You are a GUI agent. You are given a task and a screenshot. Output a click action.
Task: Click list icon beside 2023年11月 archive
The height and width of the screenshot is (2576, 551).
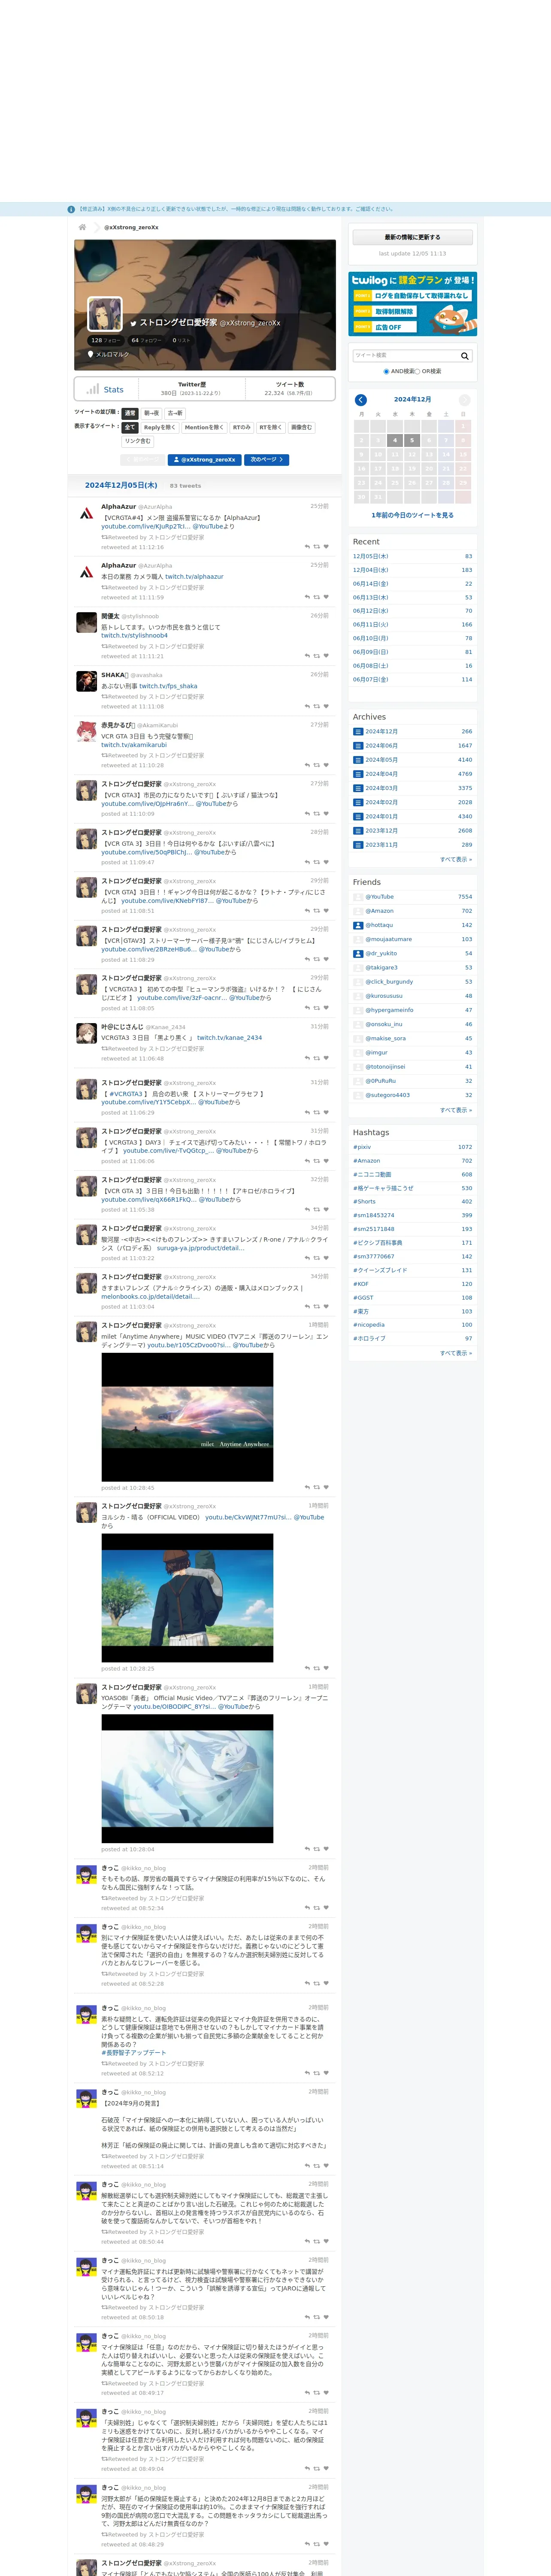click(358, 845)
